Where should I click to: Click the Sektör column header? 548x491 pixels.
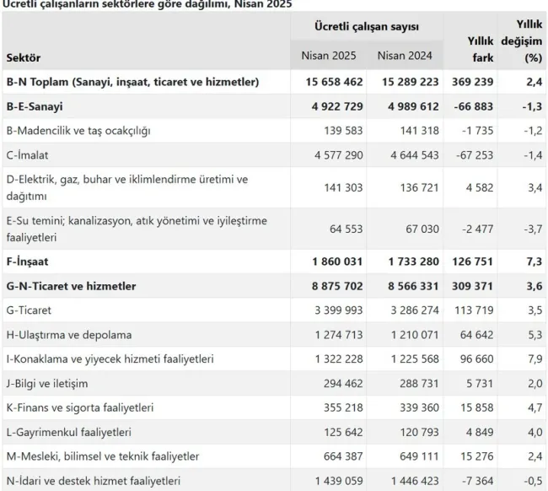click(x=24, y=57)
